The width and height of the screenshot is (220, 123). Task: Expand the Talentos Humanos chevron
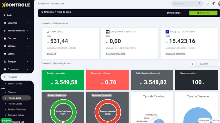(x=27, y=31)
